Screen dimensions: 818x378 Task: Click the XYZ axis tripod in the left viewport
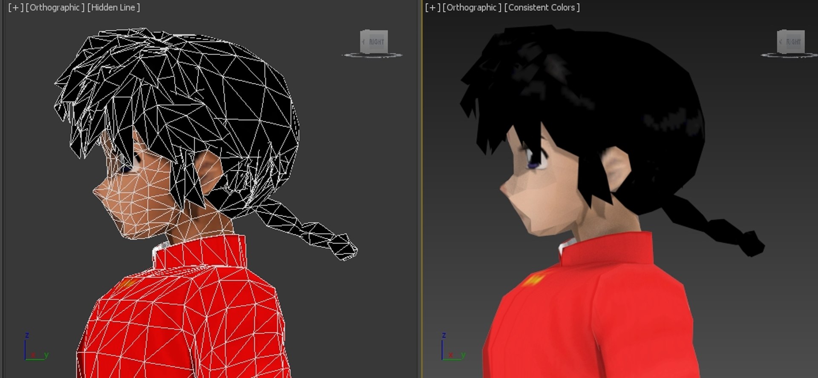(36, 347)
